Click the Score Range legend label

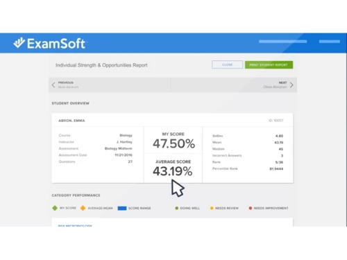[139, 208]
